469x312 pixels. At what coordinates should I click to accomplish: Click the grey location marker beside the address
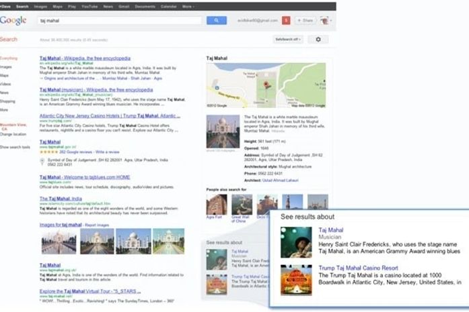pyautogui.click(x=42, y=162)
